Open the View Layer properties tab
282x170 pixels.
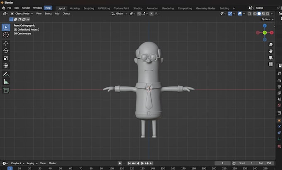279,93
